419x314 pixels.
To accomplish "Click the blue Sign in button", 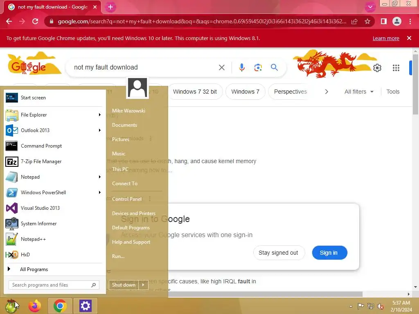I will click(x=329, y=253).
